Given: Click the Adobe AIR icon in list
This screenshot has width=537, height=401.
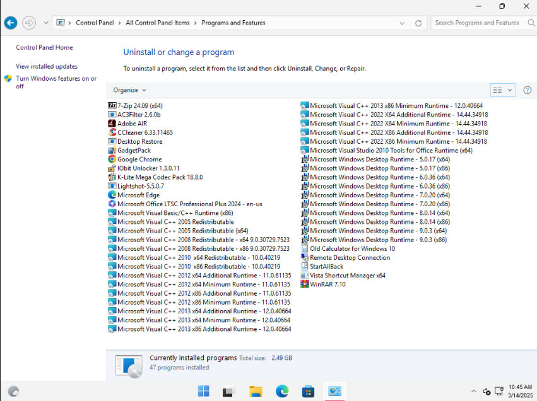Looking at the screenshot, I should click(112, 123).
